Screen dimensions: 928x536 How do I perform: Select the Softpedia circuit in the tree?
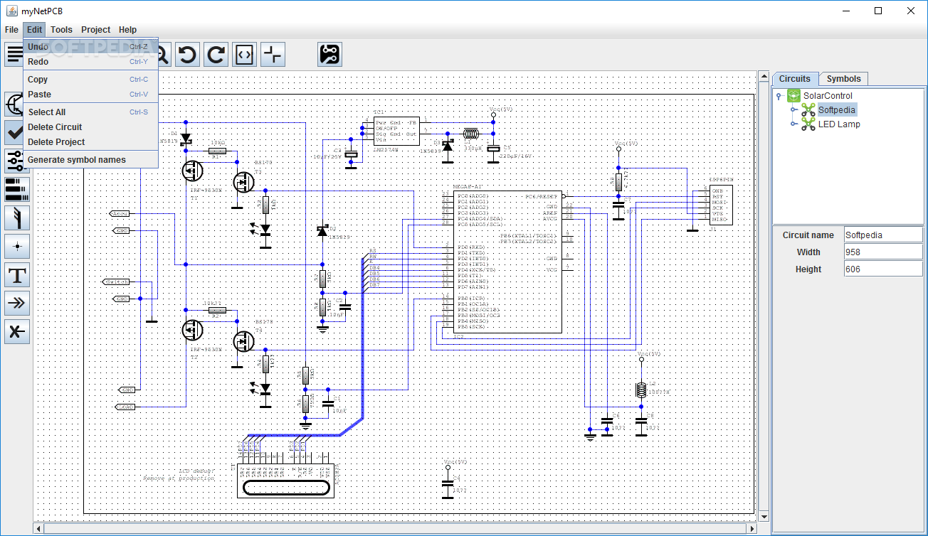point(837,110)
